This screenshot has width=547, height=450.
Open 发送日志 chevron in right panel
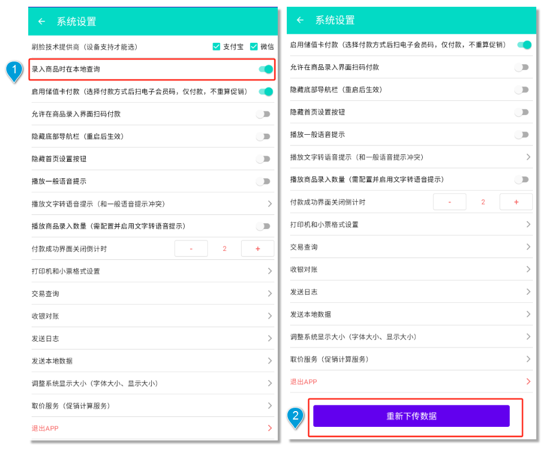pos(528,292)
